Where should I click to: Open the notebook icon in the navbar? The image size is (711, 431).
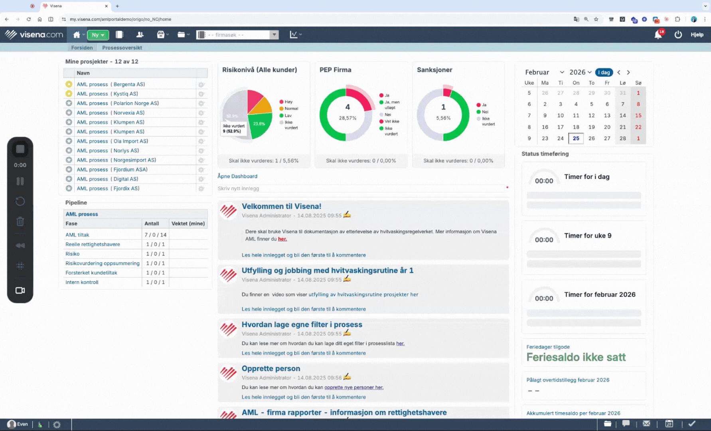point(119,35)
